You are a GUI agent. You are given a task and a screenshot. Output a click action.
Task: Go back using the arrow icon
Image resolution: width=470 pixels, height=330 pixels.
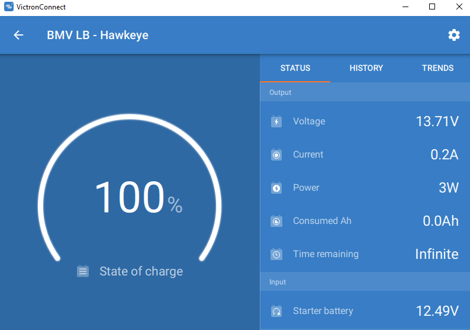coord(18,35)
